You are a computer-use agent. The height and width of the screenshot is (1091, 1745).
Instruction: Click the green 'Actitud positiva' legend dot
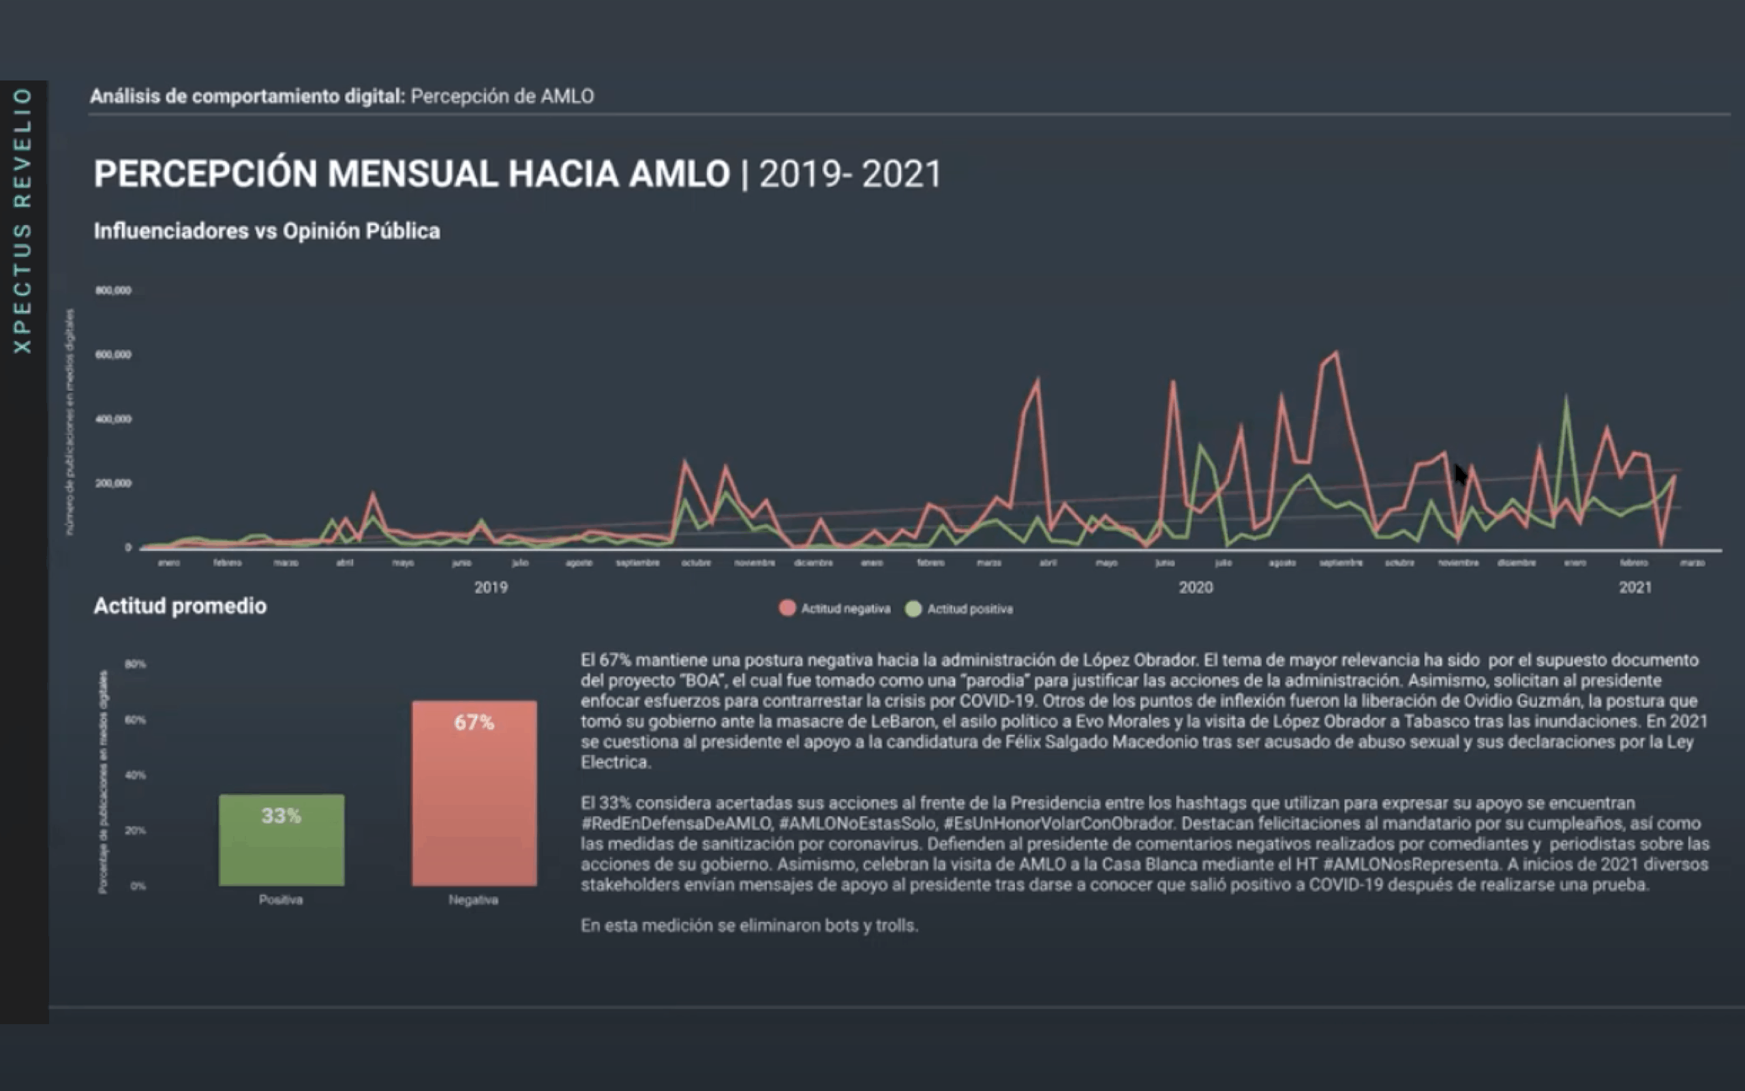point(913,609)
